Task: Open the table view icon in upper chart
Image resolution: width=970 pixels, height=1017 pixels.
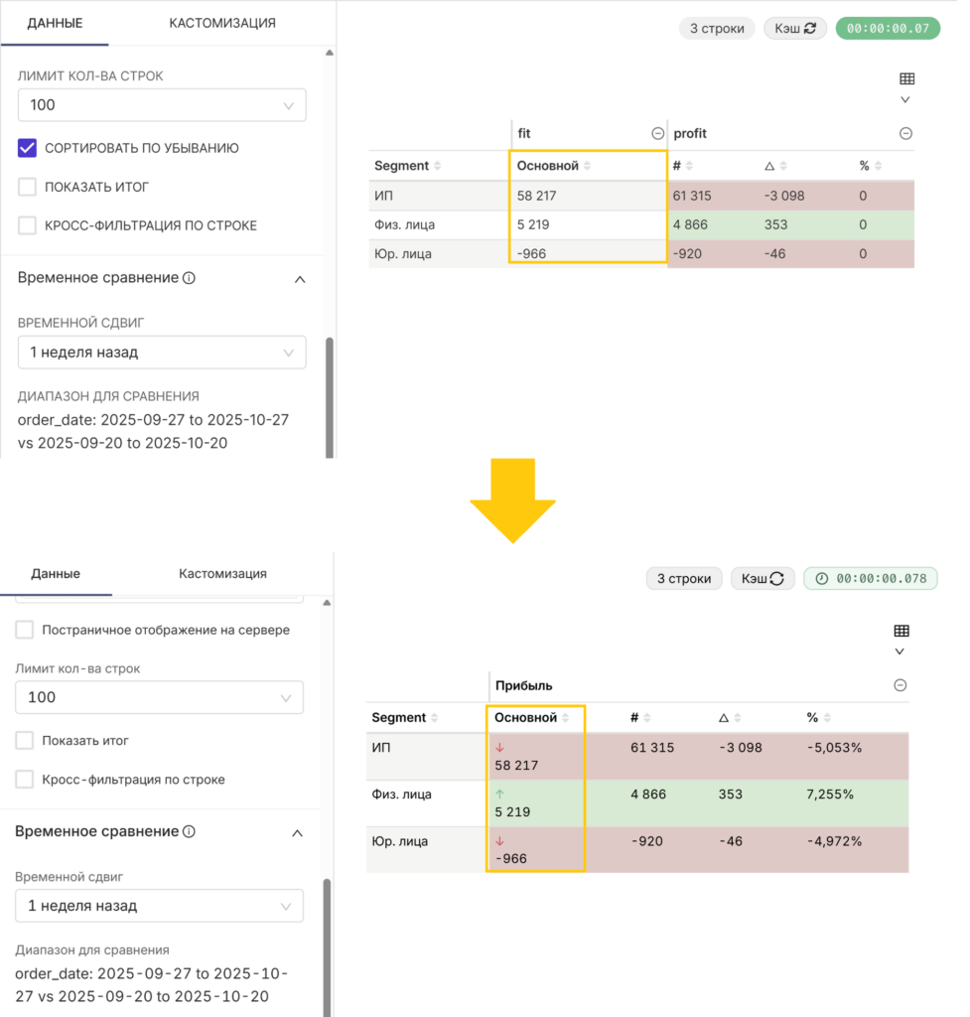Action: [x=907, y=79]
